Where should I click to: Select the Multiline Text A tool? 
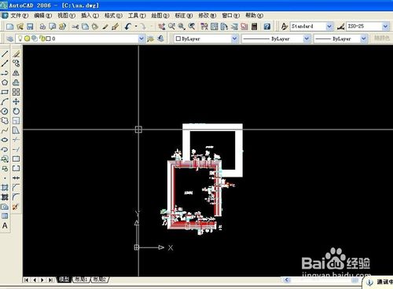click(5, 225)
